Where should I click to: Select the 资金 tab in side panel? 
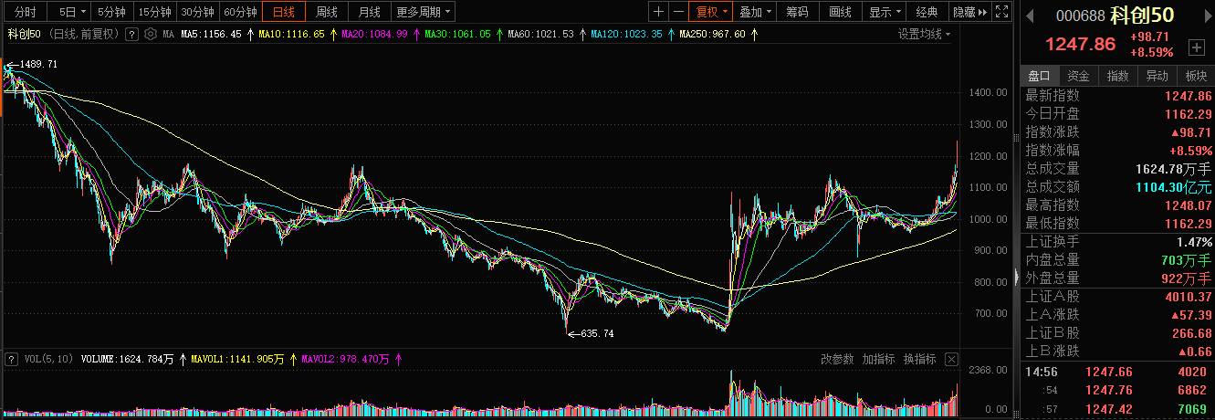[x=1078, y=76]
